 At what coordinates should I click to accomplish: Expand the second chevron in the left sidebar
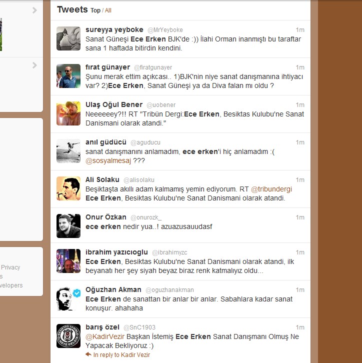click(34, 65)
